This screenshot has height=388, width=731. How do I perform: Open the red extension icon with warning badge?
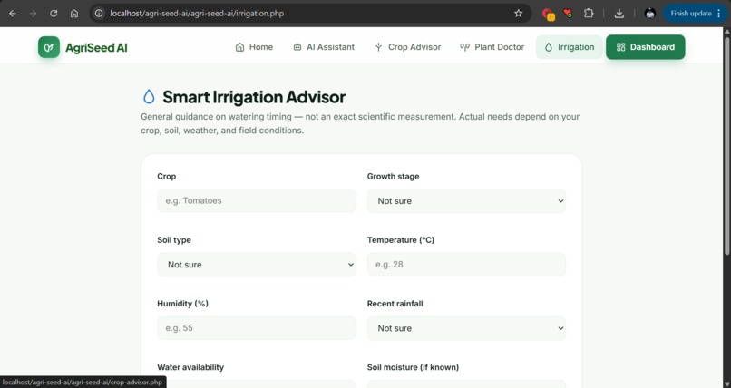tap(548, 14)
